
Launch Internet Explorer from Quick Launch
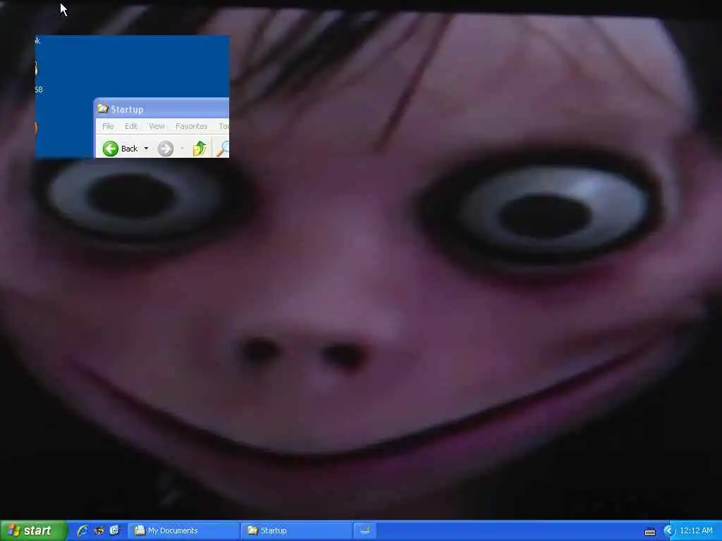pos(82,530)
